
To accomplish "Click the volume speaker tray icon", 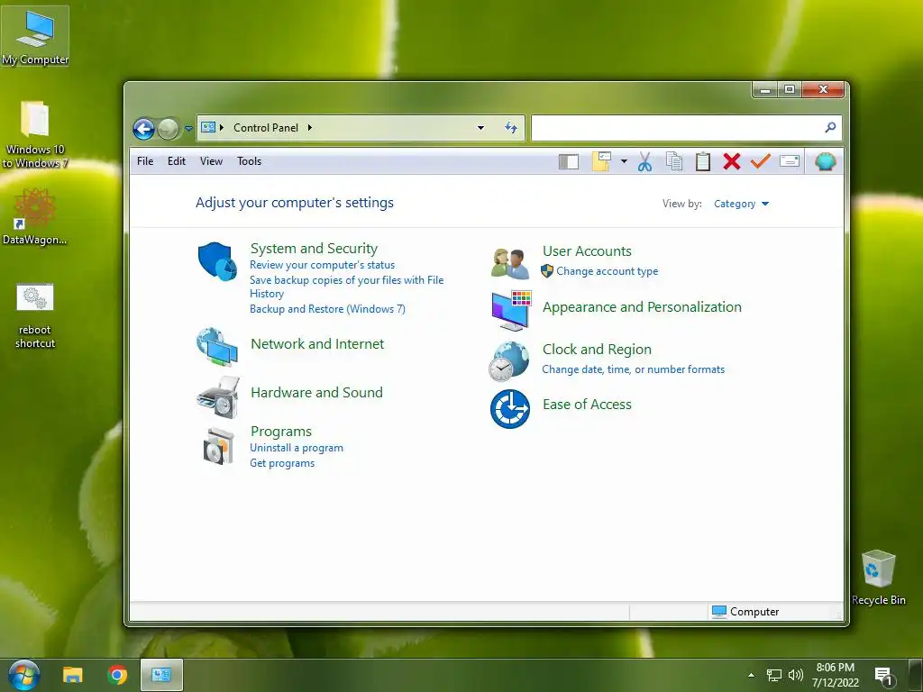I will pos(795,675).
